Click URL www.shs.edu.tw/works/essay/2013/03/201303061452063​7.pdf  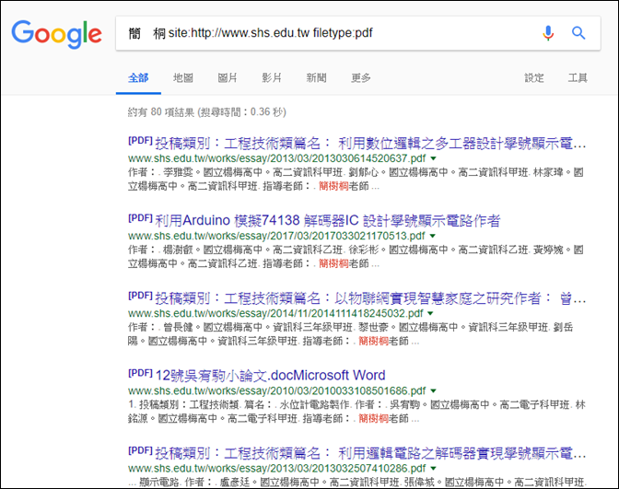tap(276, 158)
